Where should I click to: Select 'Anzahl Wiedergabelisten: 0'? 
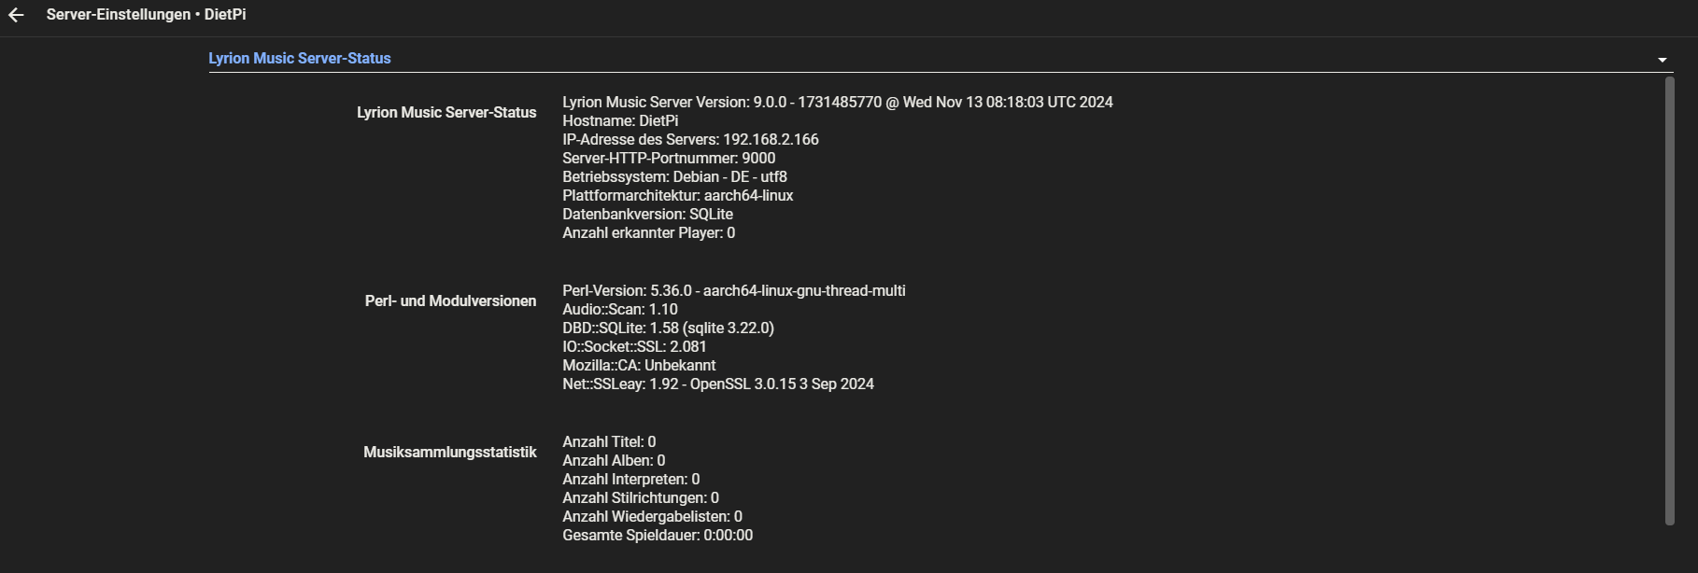[652, 517]
